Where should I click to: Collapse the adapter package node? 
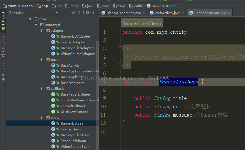41,31
